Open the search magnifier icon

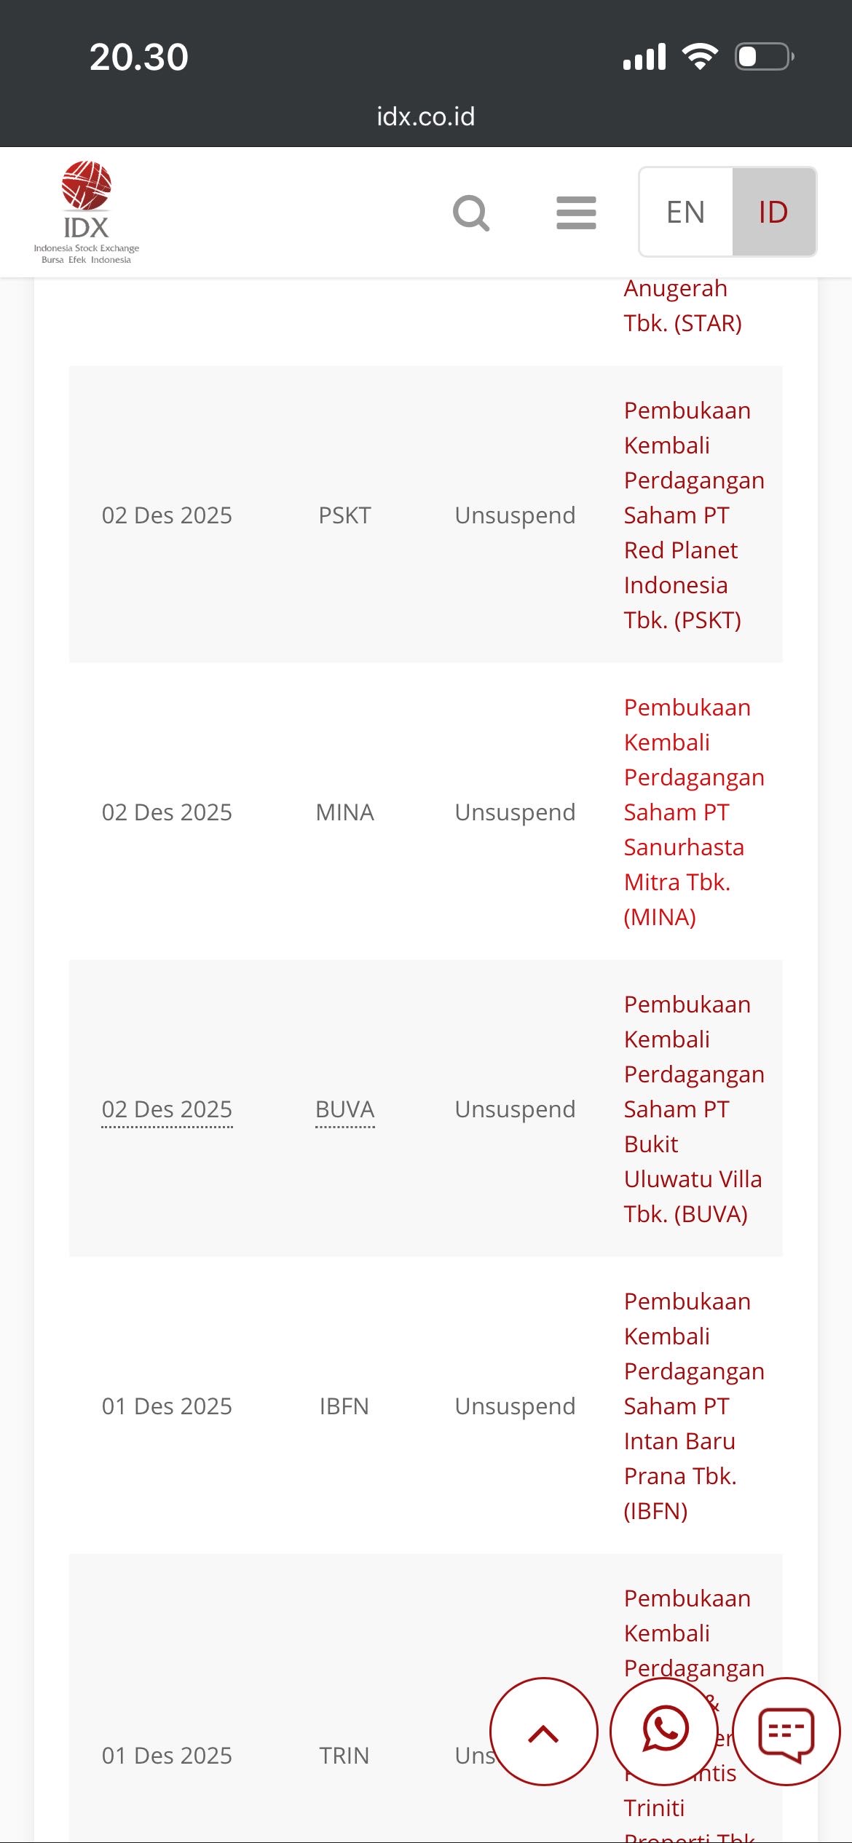pyautogui.click(x=471, y=213)
